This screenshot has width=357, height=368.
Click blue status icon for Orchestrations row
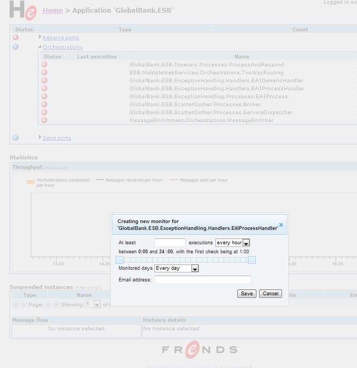15,47
